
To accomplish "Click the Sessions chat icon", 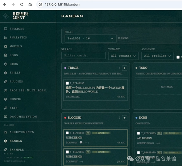I will [6, 29].
